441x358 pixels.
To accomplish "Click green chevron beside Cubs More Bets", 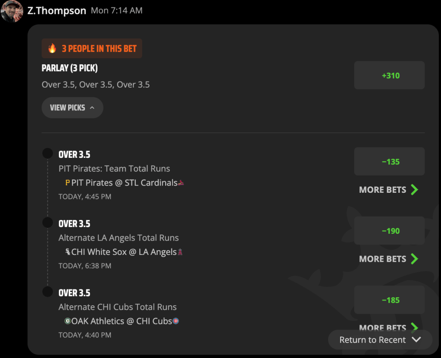I will coord(415,327).
